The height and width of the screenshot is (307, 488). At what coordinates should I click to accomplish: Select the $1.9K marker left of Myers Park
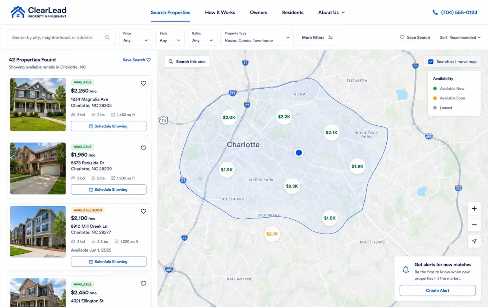(227, 170)
